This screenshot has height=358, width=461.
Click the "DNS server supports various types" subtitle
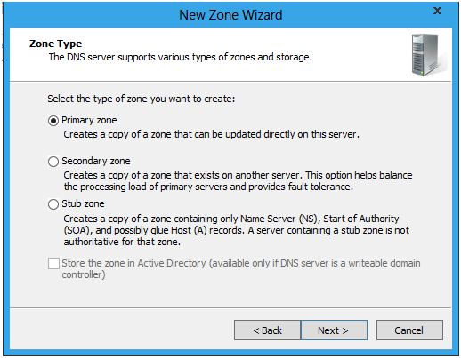[181, 57]
